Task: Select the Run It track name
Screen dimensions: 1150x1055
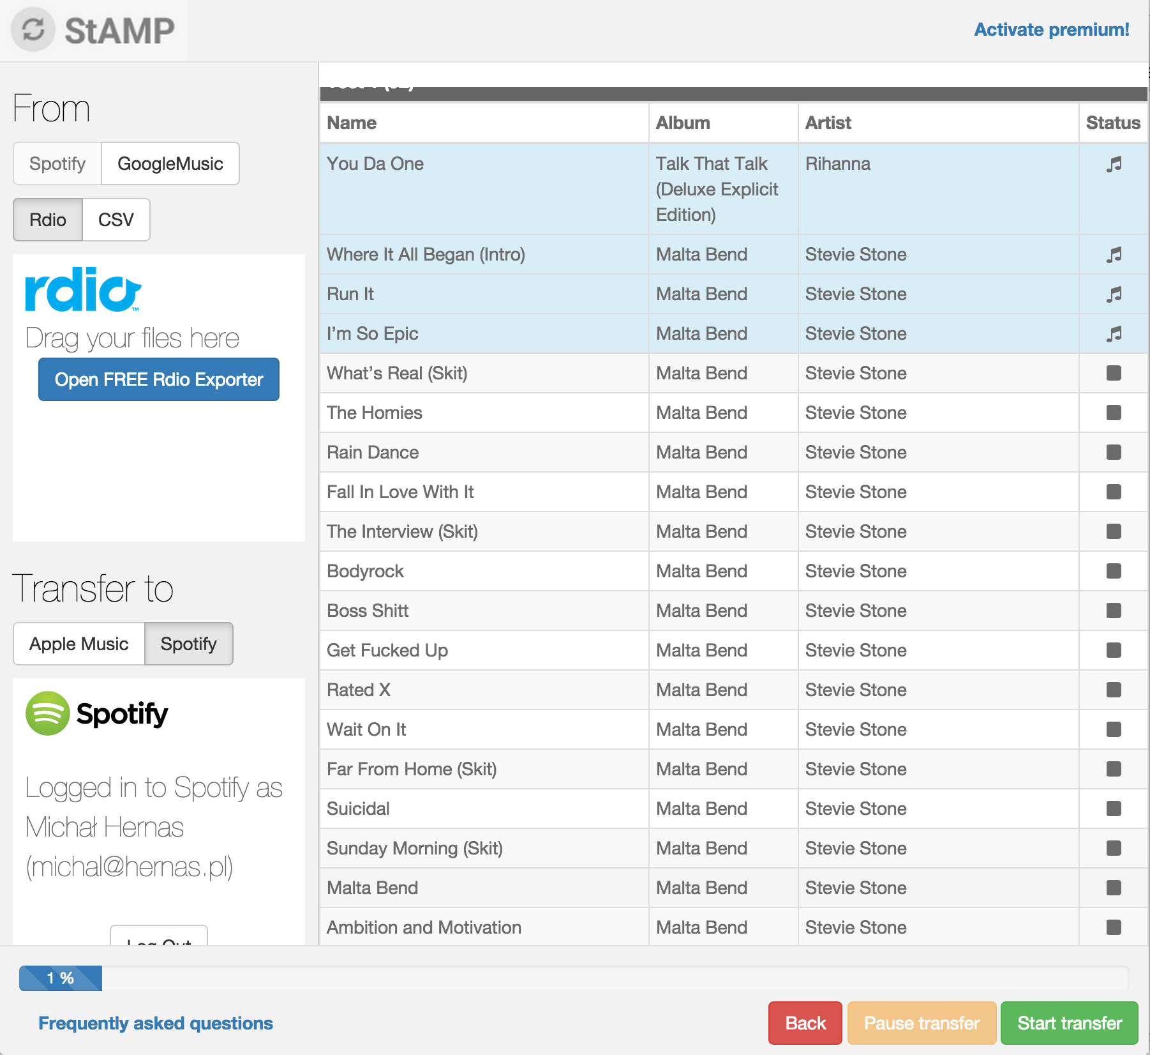Action: (350, 294)
